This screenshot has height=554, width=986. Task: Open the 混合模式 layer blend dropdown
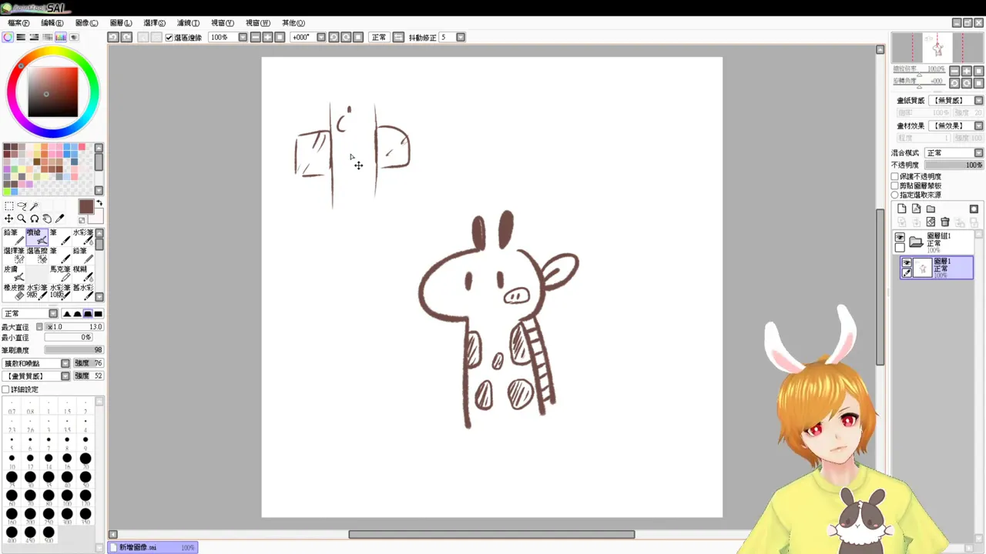point(978,153)
